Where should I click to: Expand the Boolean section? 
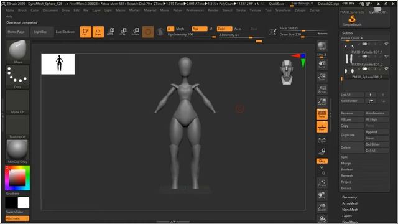347,169
